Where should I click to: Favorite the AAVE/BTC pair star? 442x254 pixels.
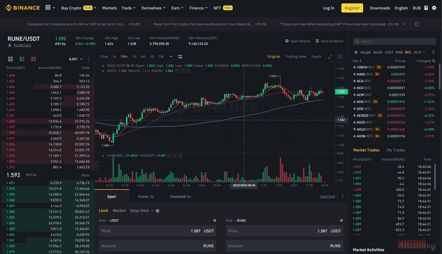tap(355, 74)
